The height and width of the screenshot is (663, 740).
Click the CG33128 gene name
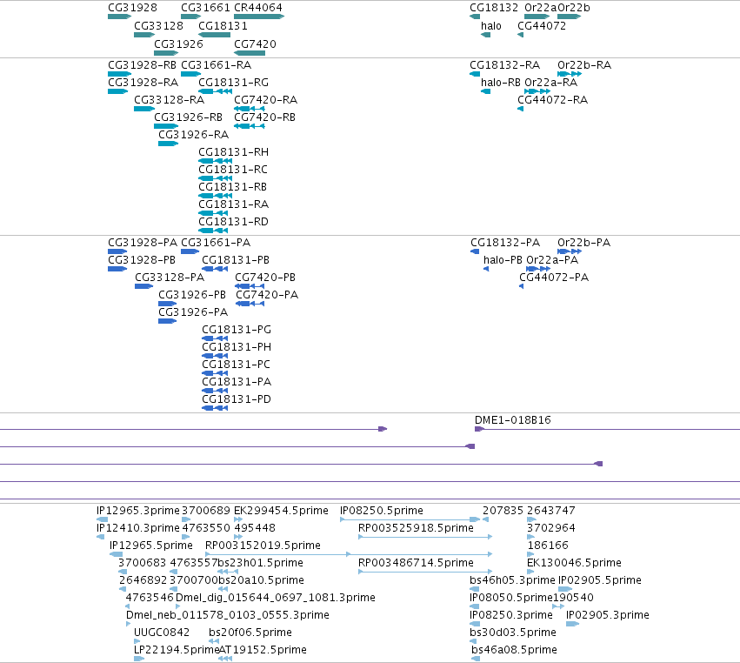pos(158,26)
